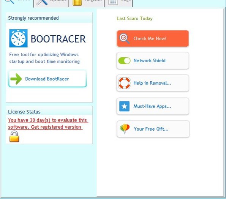Click the balloons icon for Your Free Gift

tap(125, 129)
